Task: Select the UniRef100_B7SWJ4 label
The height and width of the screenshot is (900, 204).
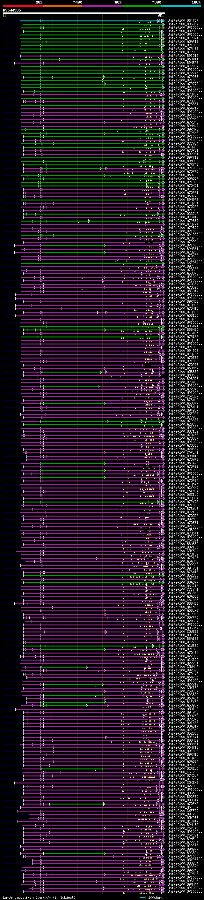Action: click(x=183, y=143)
